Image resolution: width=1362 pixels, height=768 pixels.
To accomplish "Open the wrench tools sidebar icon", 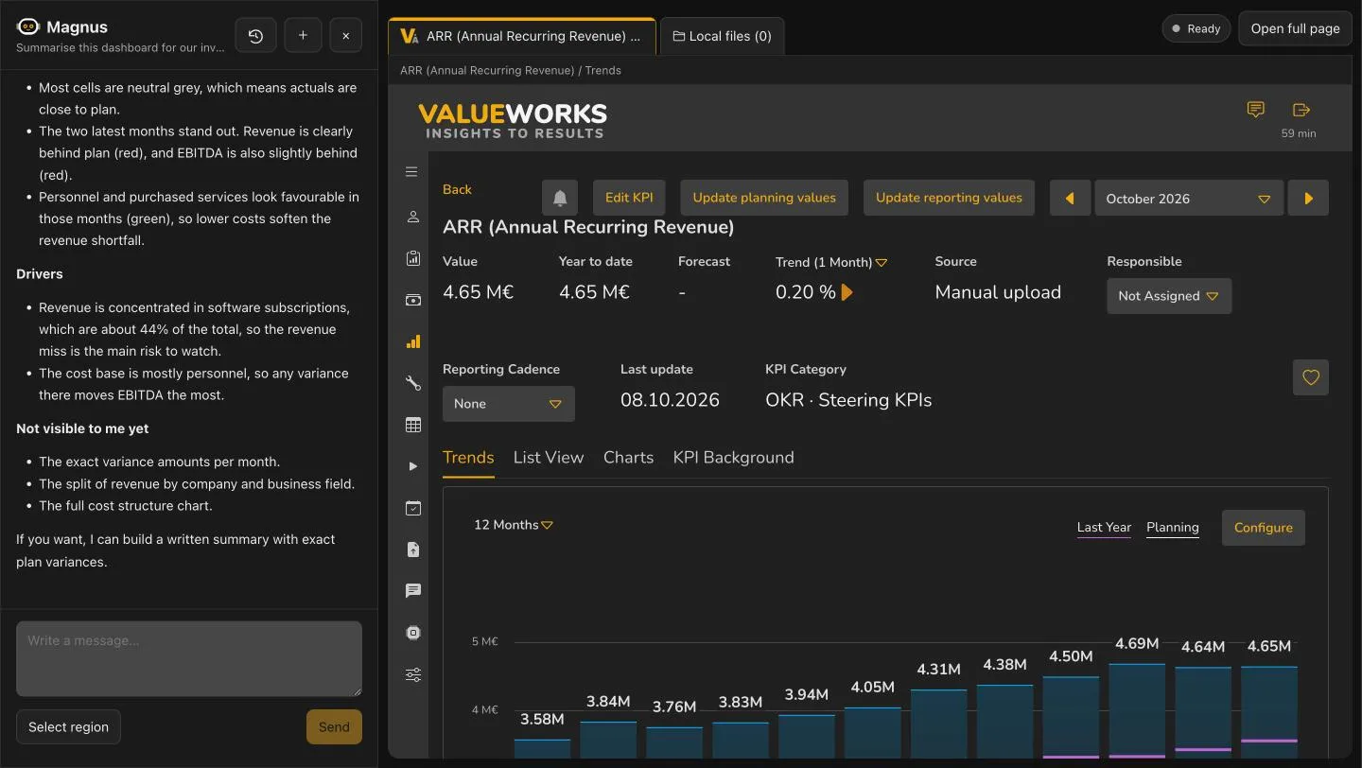I will (412, 383).
